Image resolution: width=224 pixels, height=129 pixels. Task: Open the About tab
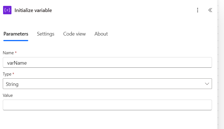pos(101,34)
